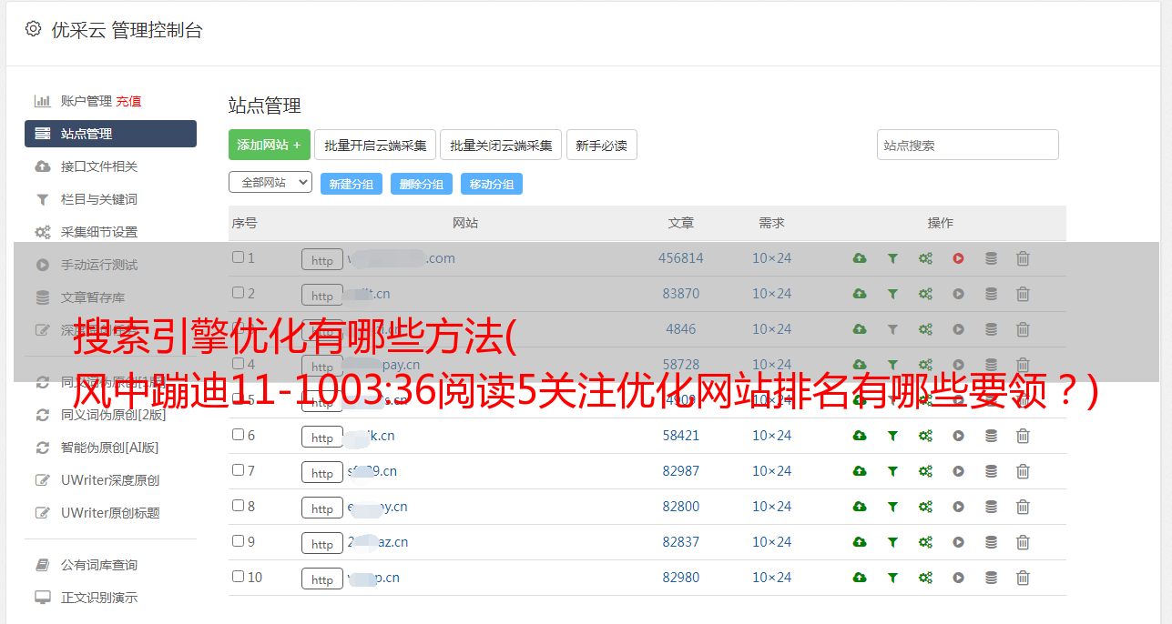This screenshot has width=1172, height=624.
Task: Tick checkbox for site number 10
Action: (238, 577)
